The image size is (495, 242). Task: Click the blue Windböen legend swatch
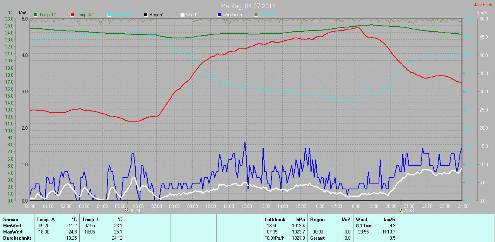click(219, 14)
